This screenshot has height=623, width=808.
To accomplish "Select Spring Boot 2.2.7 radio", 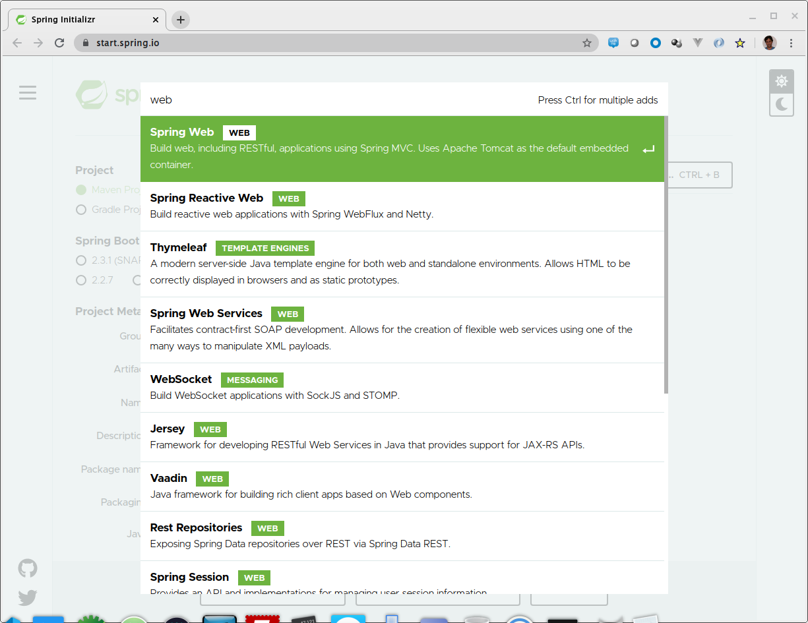I will [x=81, y=280].
